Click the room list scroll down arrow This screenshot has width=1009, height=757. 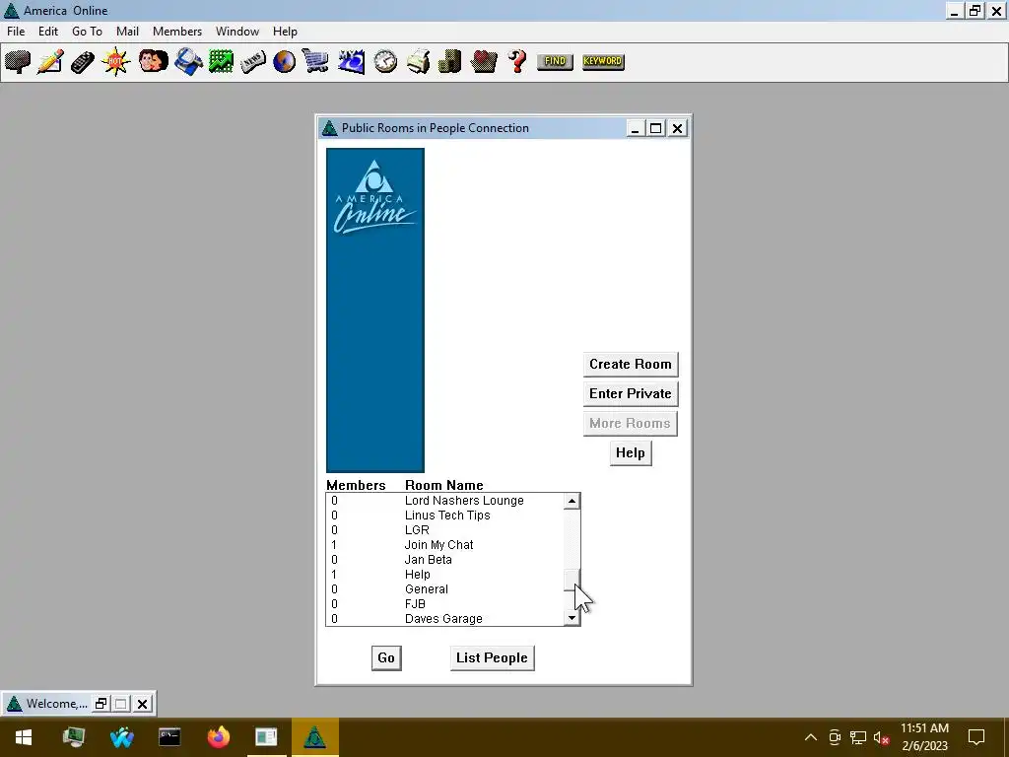coord(572,618)
